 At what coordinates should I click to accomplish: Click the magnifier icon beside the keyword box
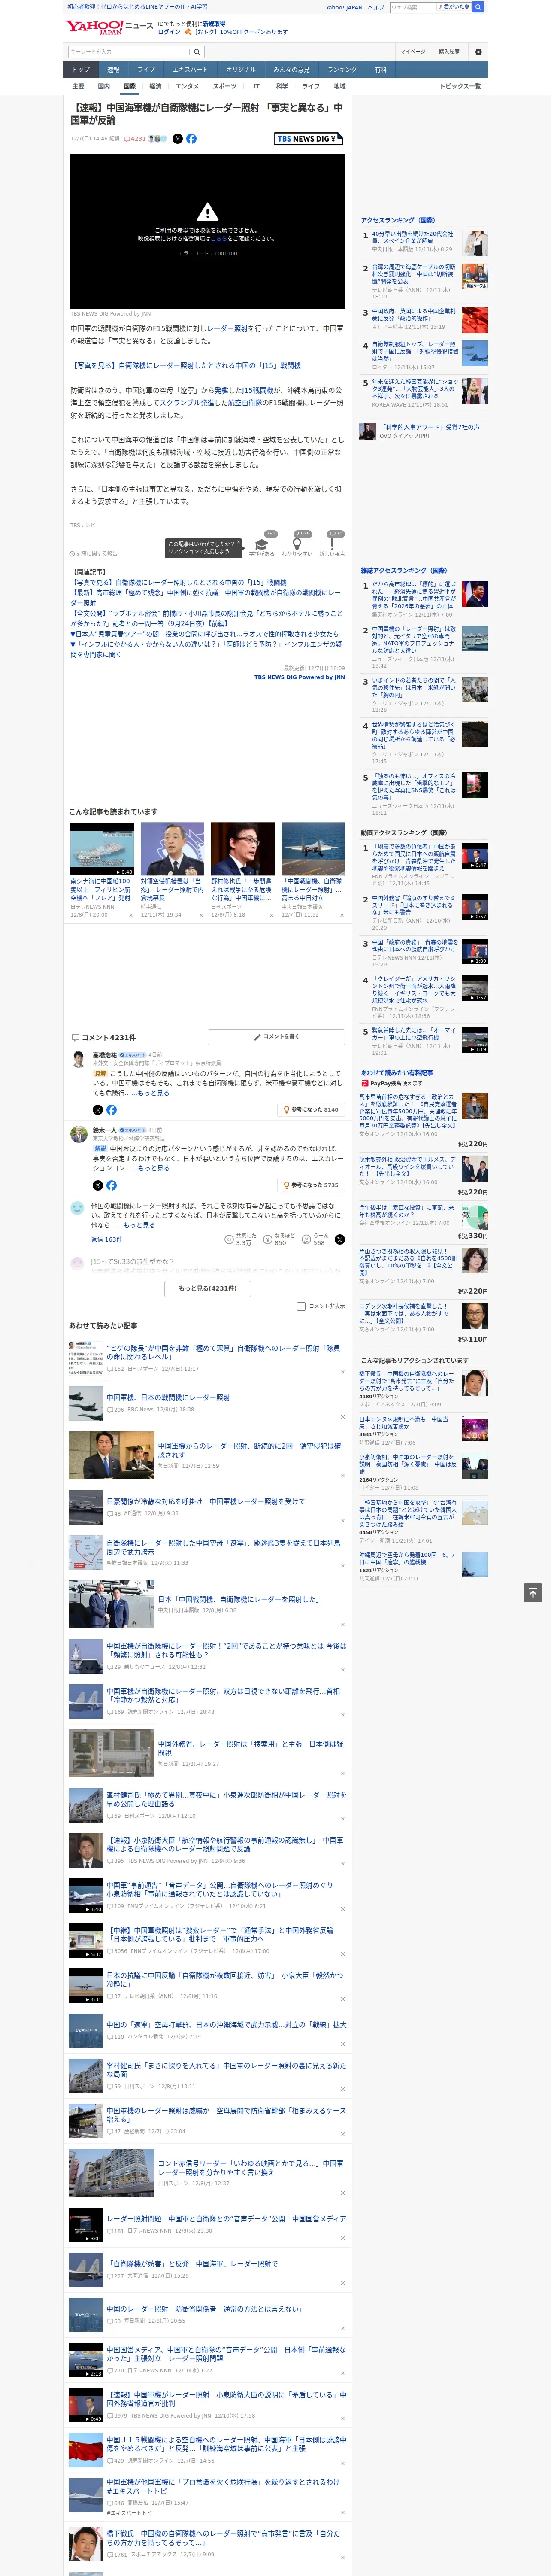(197, 52)
